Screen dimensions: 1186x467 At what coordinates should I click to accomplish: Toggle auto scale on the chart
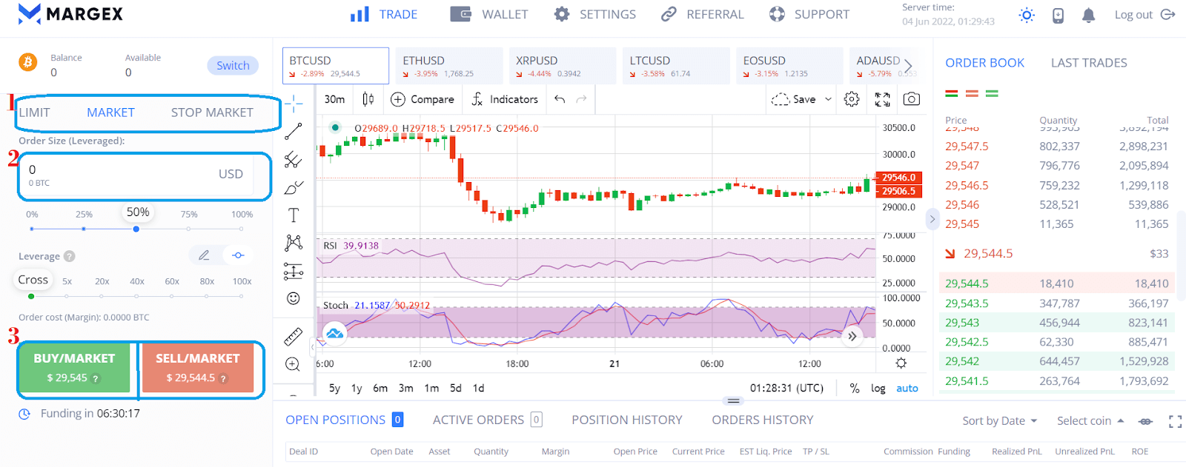coord(907,388)
